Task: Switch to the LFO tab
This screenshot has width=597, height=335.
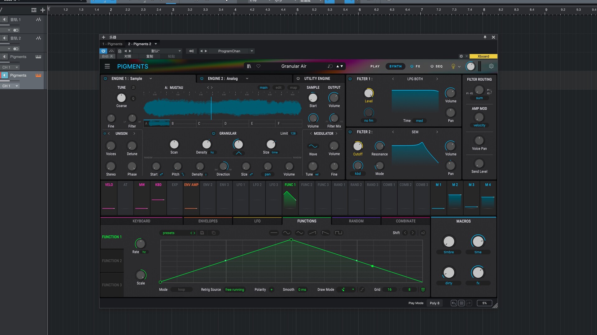Action: (257, 221)
